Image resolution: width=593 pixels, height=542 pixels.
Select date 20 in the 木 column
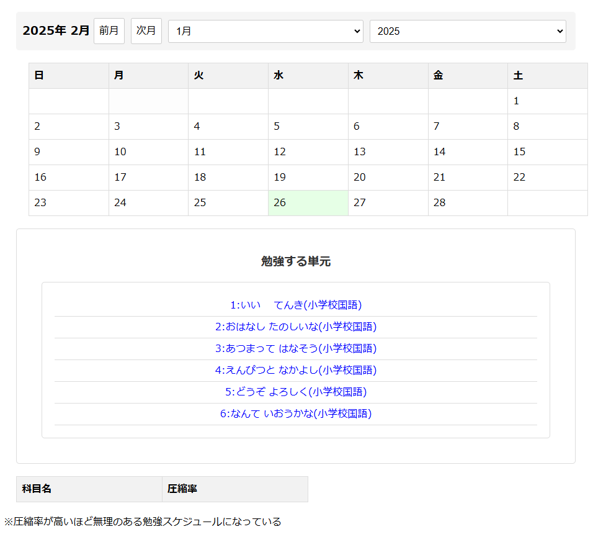[x=388, y=178]
